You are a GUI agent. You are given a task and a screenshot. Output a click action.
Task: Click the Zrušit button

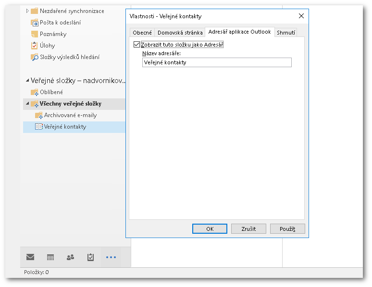248,229
